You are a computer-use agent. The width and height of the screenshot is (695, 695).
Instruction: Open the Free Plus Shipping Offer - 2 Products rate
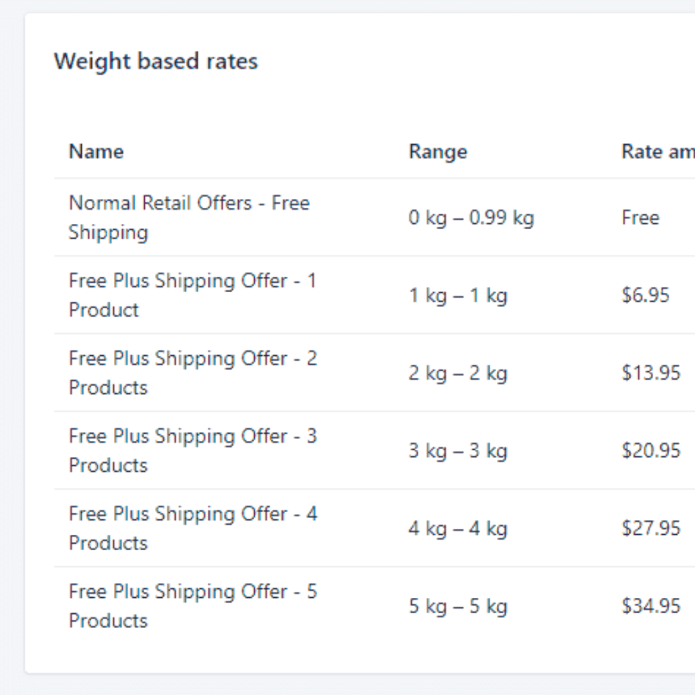pyautogui.click(x=192, y=373)
